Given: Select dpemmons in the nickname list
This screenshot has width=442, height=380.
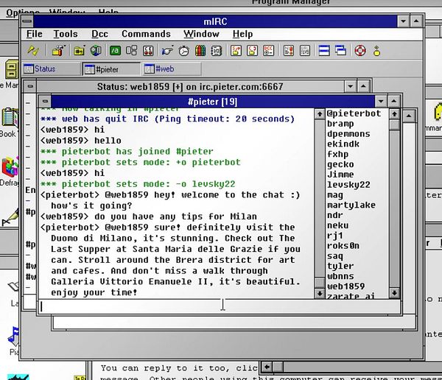Looking at the screenshot, I should coord(348,134).
